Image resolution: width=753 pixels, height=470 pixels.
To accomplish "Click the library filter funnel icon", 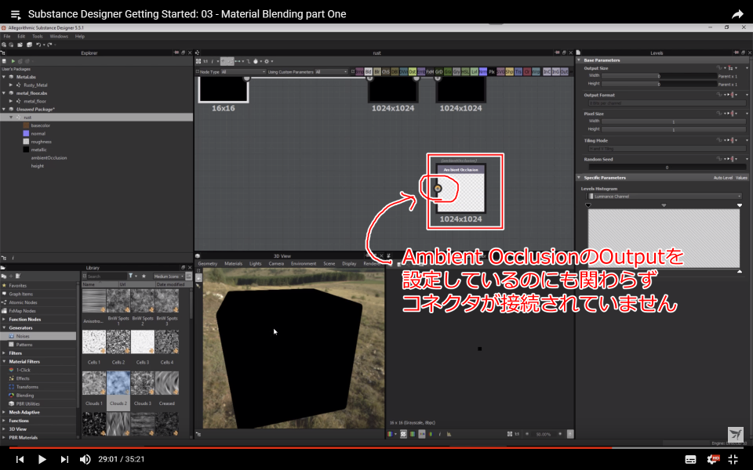I will pos(131,277).
